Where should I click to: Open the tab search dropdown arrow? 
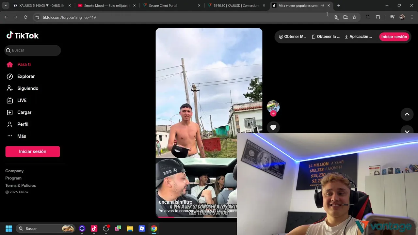[x=6, y=6]
